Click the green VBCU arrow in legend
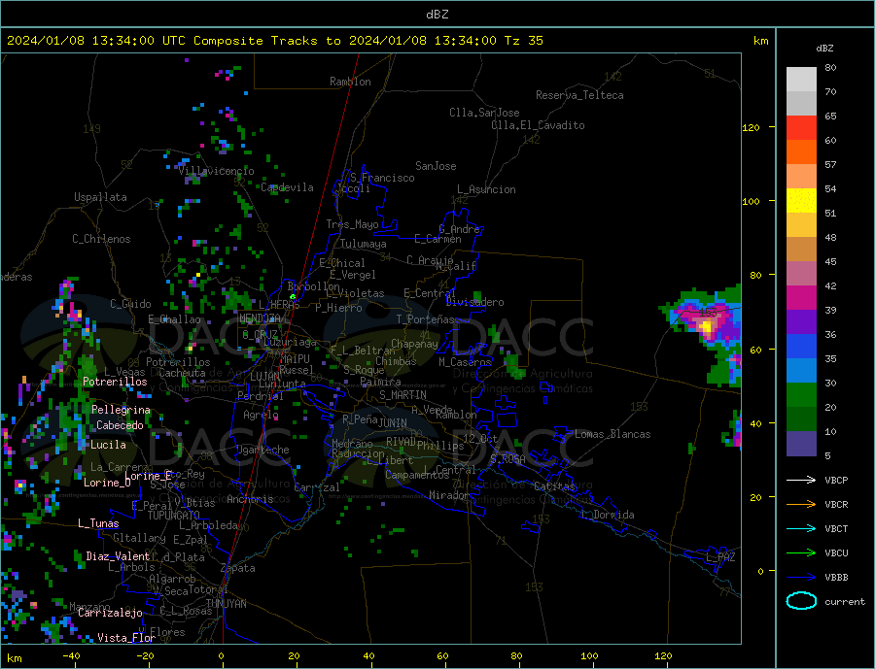875x669 pixels. click(x=801, y=553)
